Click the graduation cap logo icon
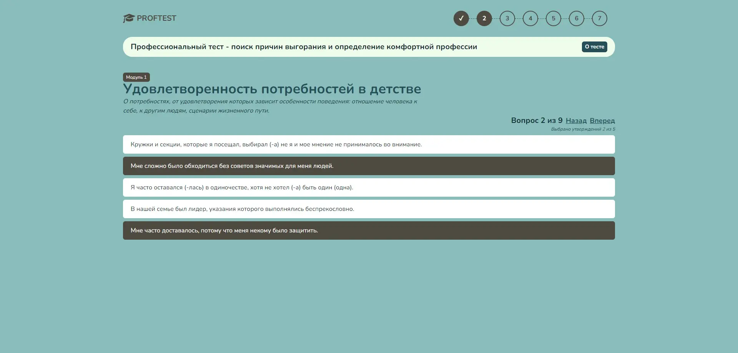The width and height of the screenshot is (738, 353). click(x=128, y=18)
